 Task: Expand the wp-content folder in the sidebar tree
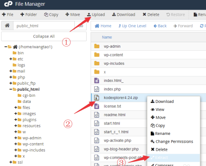(16, 144)
